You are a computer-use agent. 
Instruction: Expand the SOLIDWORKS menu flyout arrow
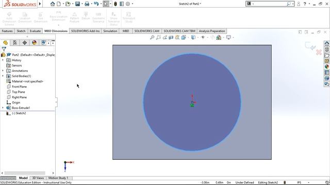40,4
